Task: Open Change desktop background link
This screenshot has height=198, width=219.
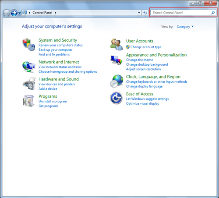Action: (147, 64)
